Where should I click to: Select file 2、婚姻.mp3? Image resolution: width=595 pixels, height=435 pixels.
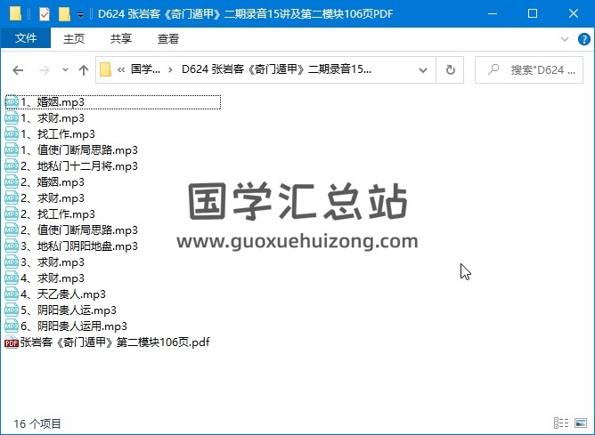click(x=53, y=182)
